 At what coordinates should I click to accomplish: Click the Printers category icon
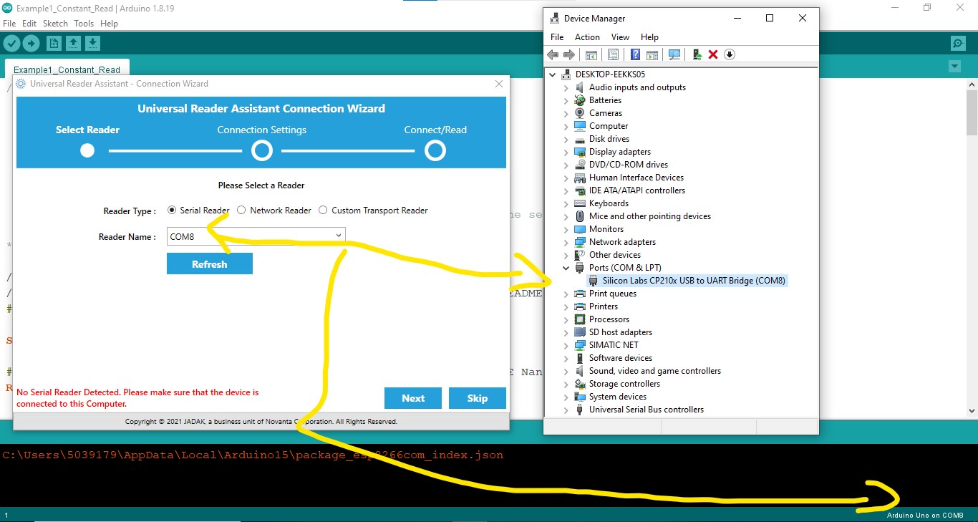[x=580, y=306]
